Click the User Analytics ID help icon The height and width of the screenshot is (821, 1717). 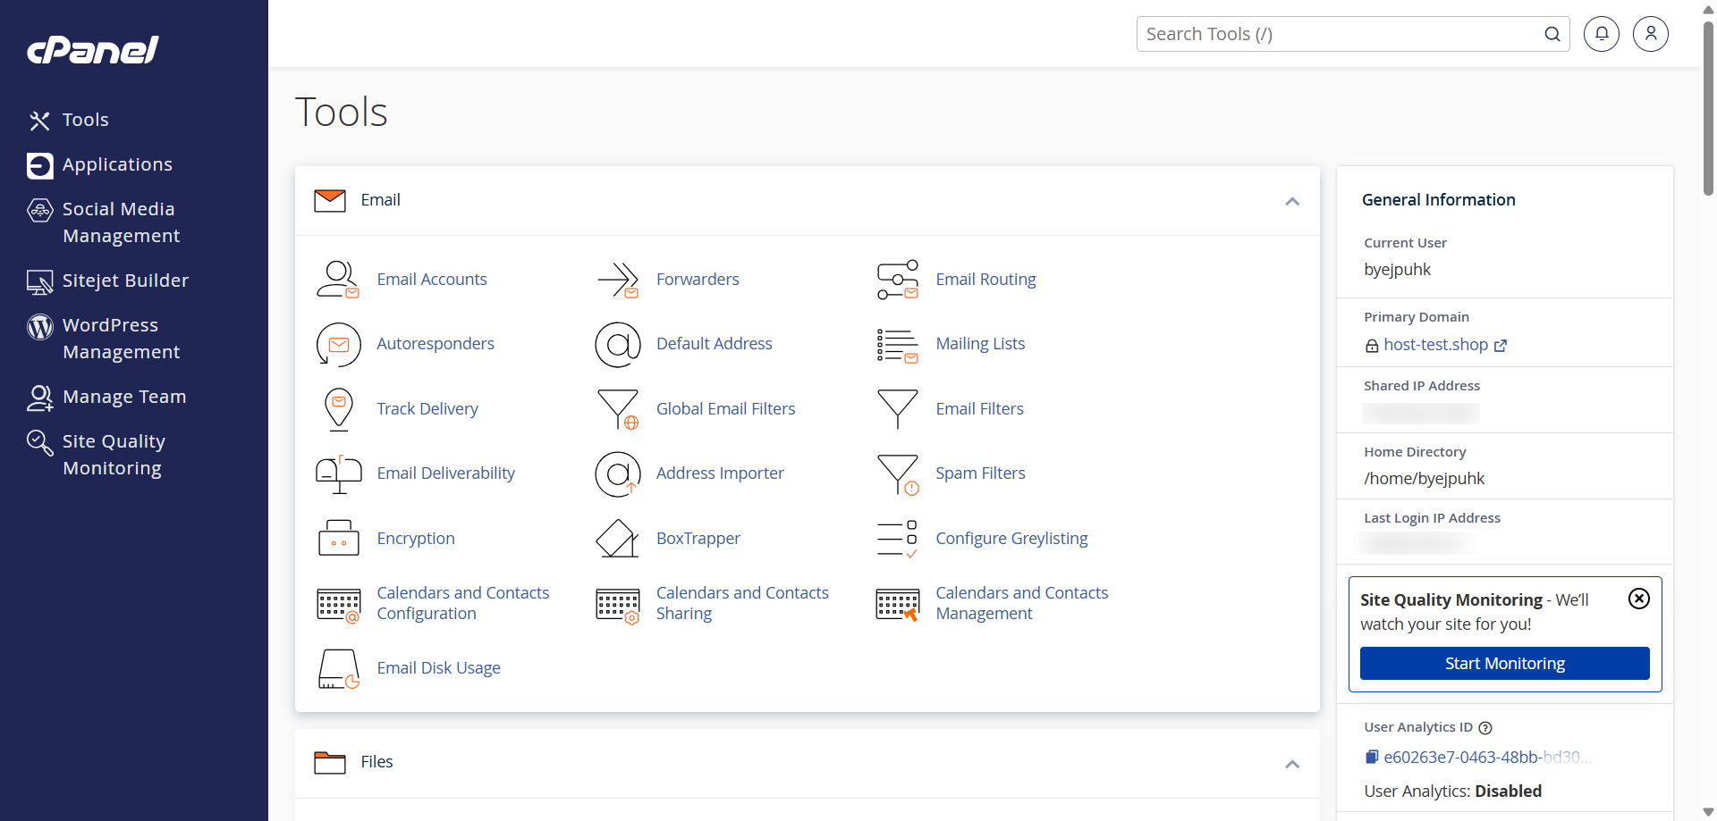point(1485,728)
